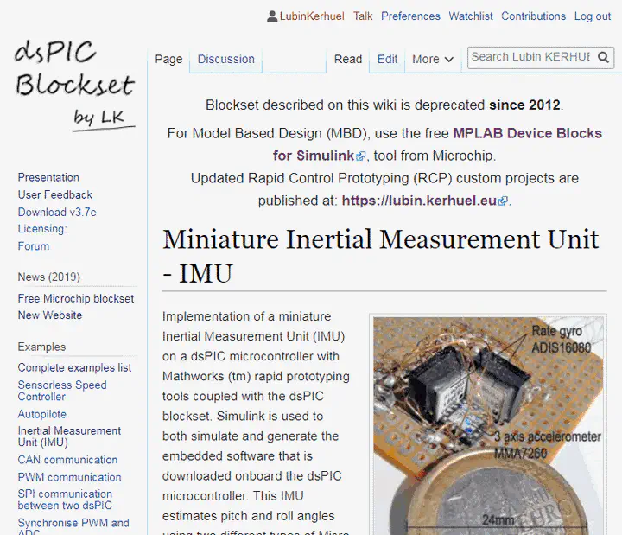This screenshot has width=622, height=535.
Task: Click the Log out link
Action: point(592,16)
